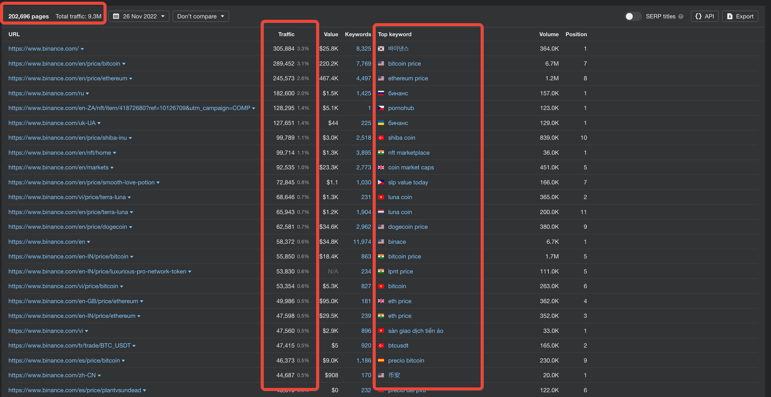
Task: Sort by the Value column header
Action: (x=331, y=34)
